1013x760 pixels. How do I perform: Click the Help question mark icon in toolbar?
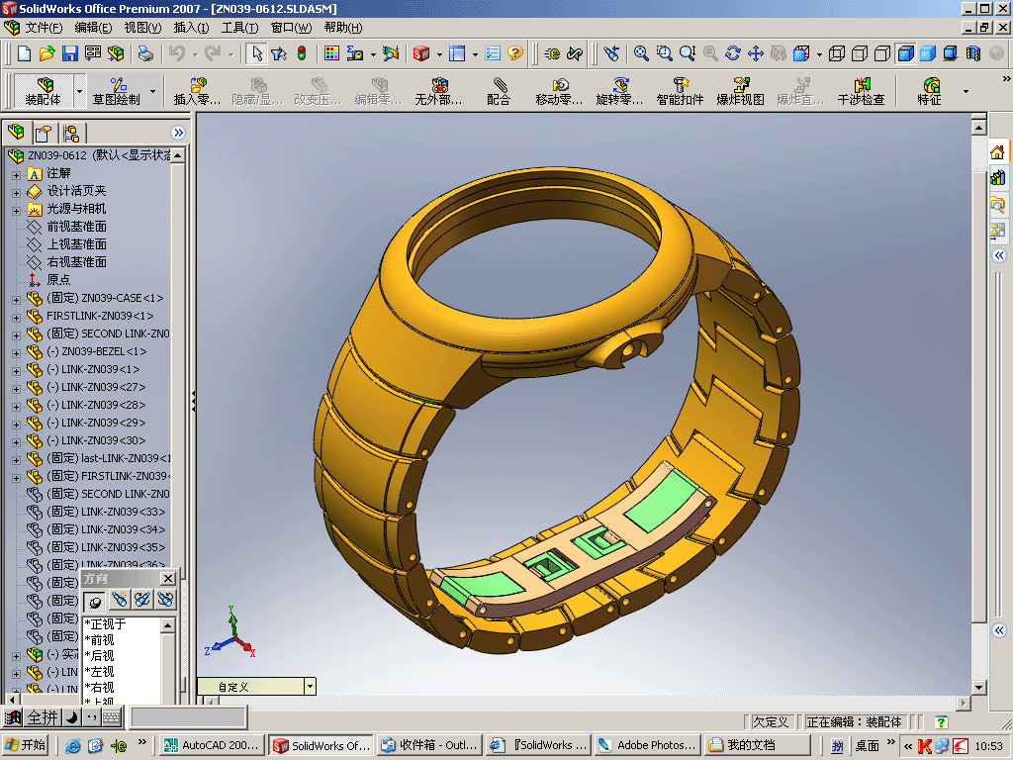[x=514, y=53]
